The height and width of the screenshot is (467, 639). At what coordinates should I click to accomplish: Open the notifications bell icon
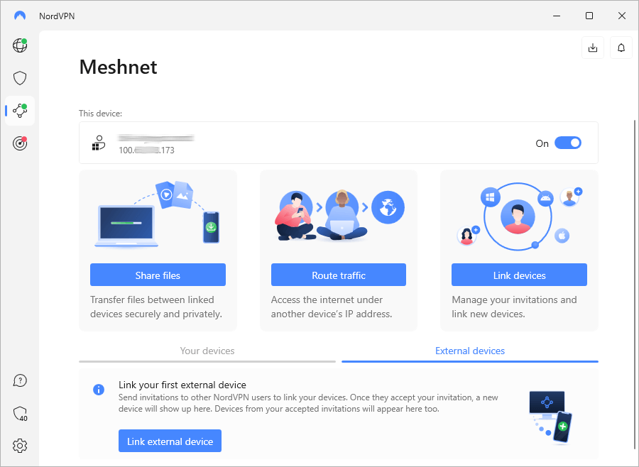621,48
